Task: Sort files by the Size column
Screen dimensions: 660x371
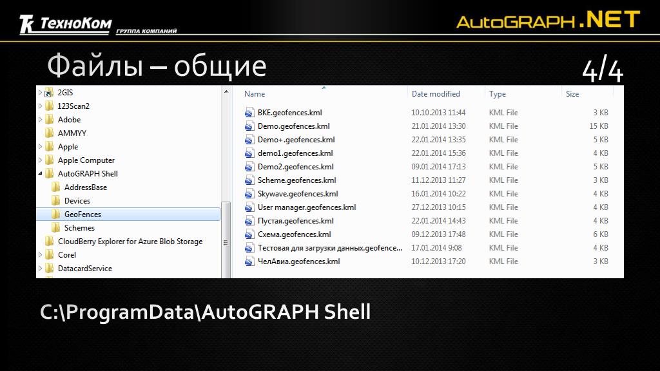Action: [572, 94]
